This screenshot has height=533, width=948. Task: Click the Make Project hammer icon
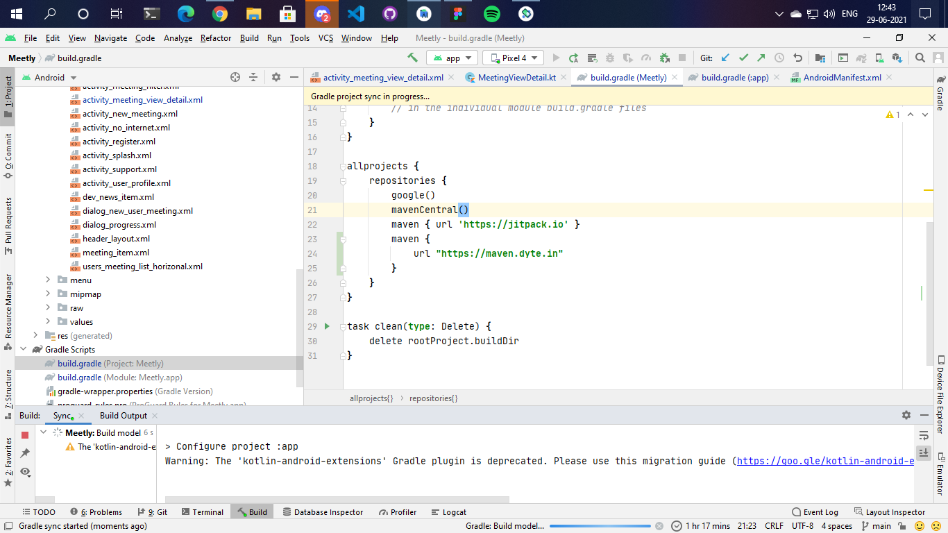pos(412,58)
